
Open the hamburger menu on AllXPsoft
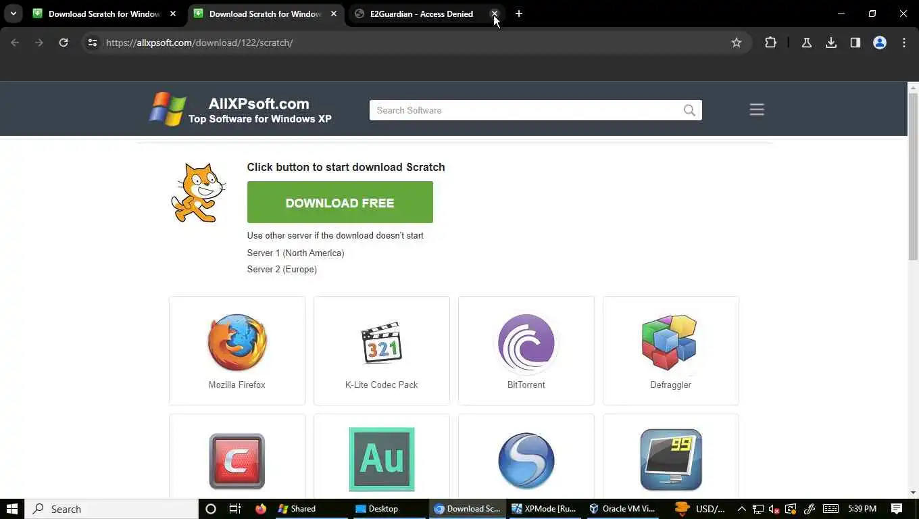(x=757, y=109)
